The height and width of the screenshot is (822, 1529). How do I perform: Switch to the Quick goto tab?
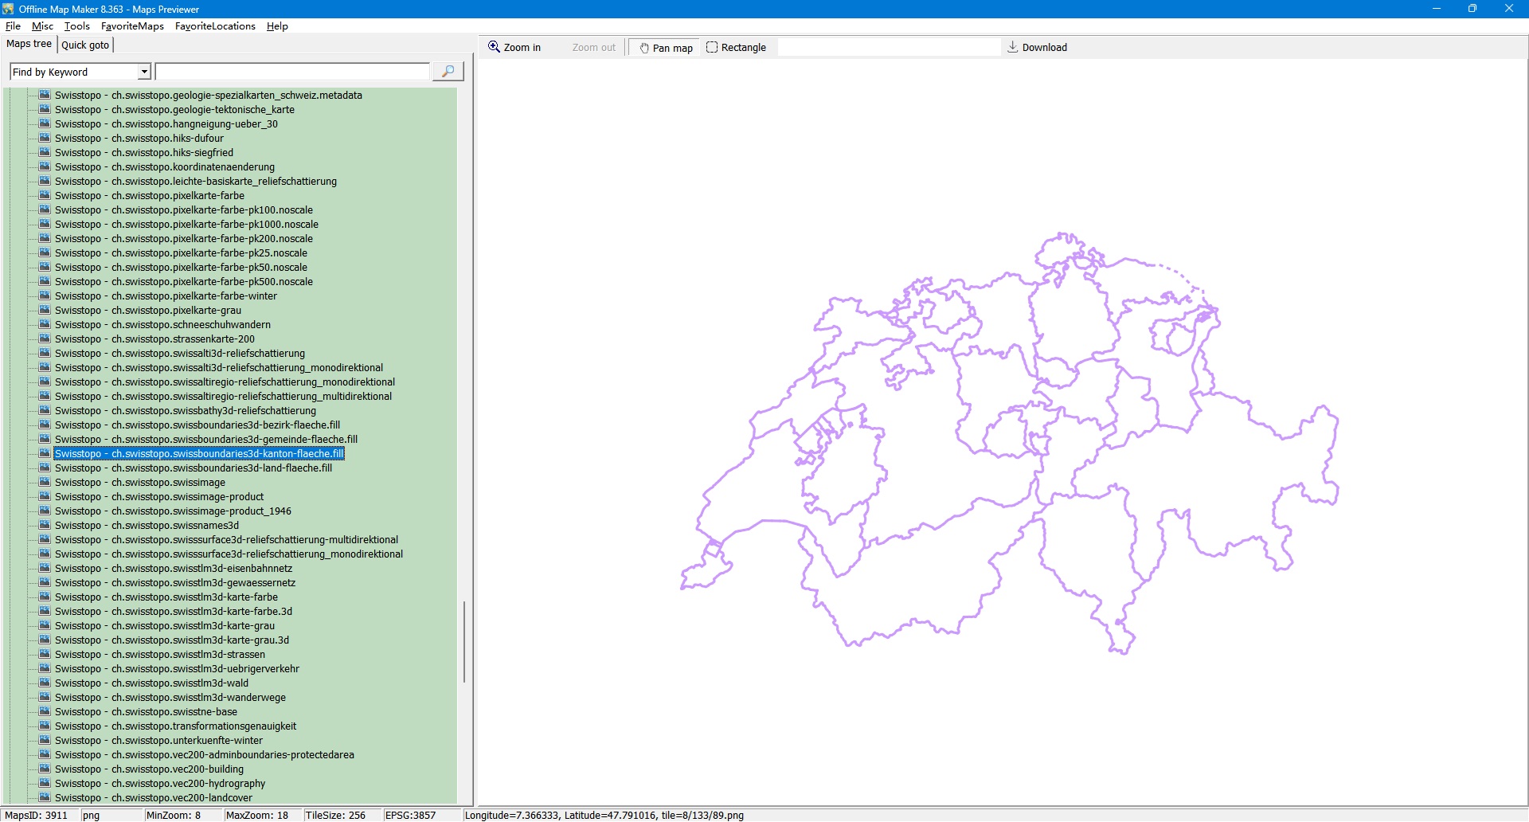pos(85,45)
